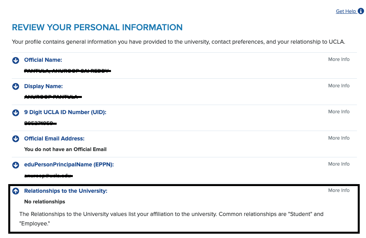Open More Info for eduPersonPrincipalName
366x238 pixels.
click(x=339, y=164)
